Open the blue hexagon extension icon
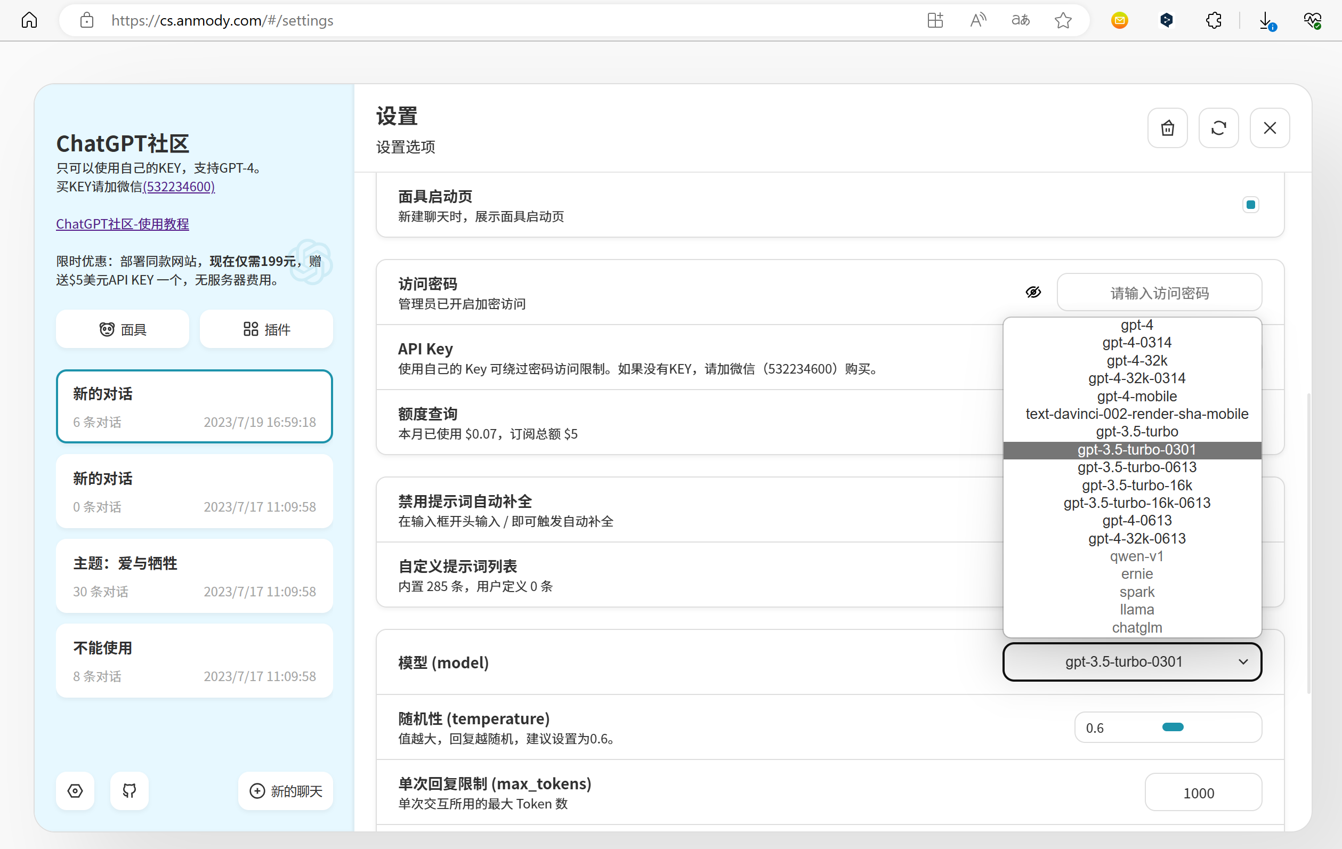 pyautogui.click(x=1167, y=21)
